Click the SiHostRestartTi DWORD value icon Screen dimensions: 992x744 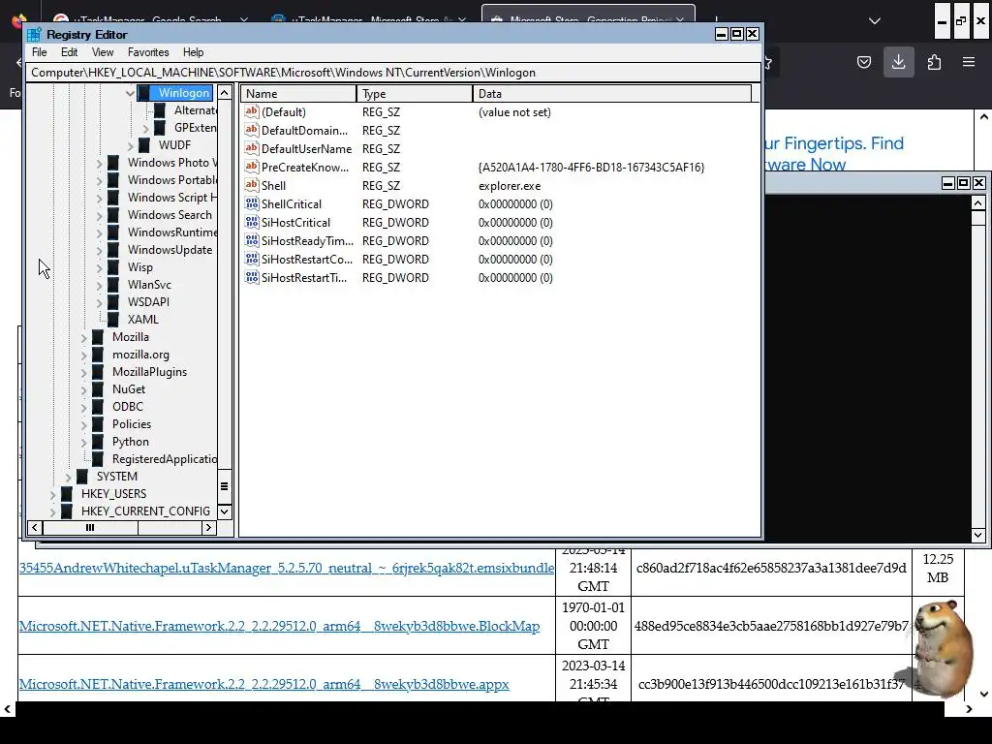point(252,277)
